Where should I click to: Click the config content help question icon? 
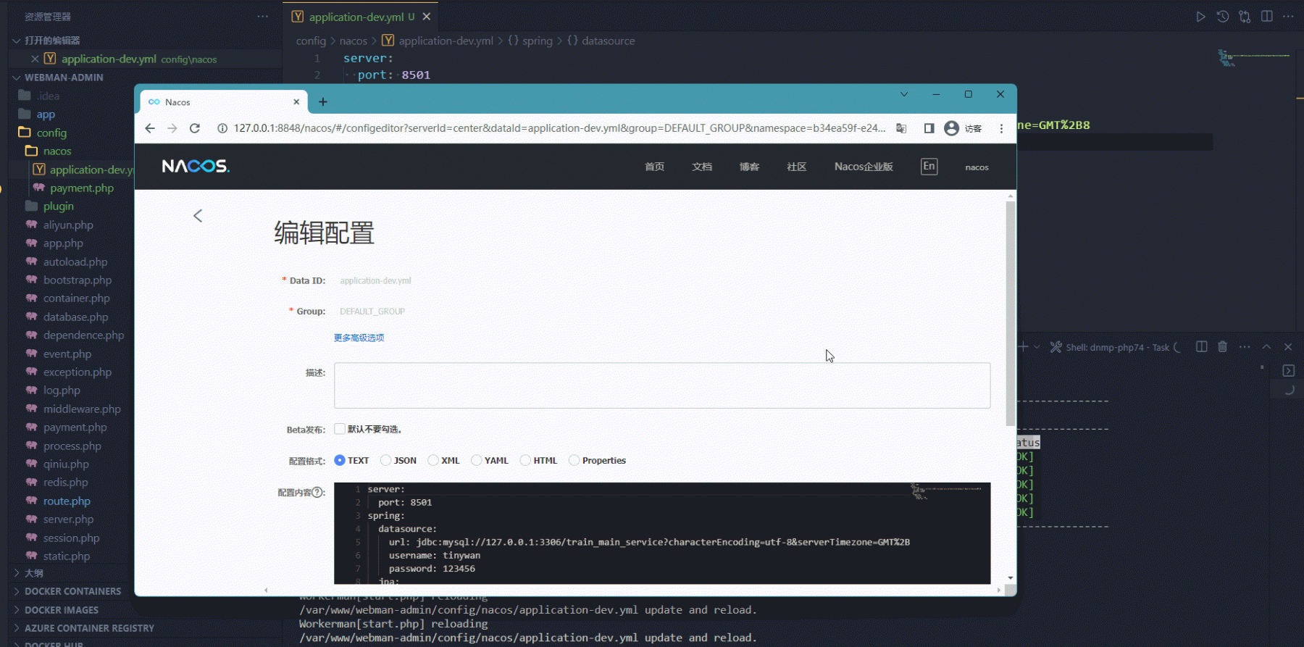tap(317, 493)
